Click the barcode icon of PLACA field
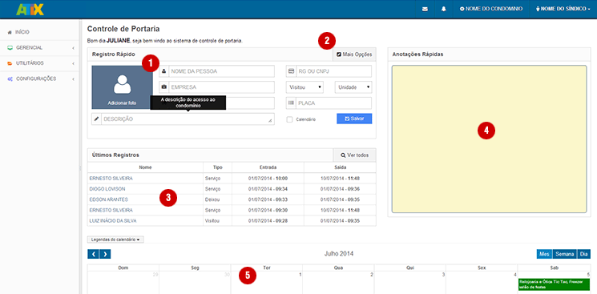The height and width of the screenshot is (294, 597). click(x=291, y=103)
